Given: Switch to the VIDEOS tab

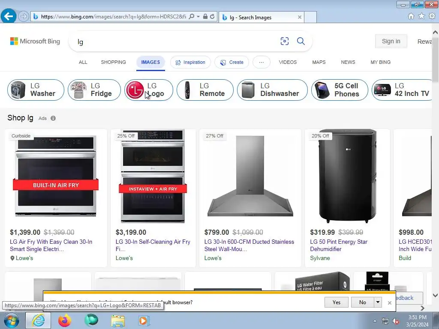Looking at the screenshot, I should 288,62.
